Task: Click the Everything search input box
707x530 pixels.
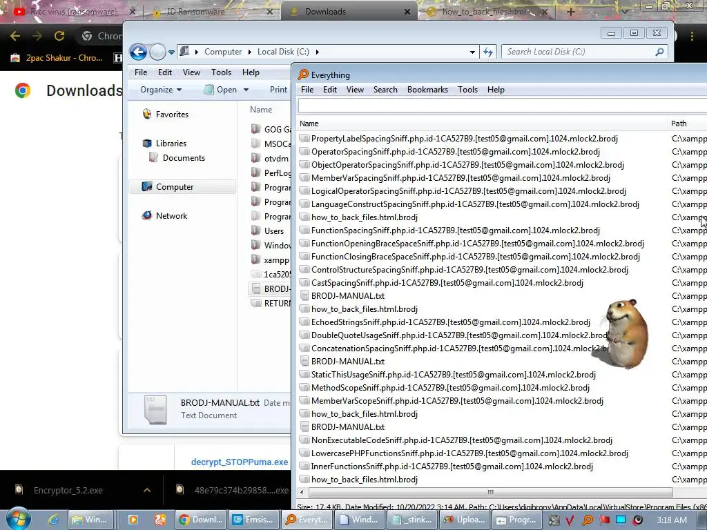Action: pos(503,106)
